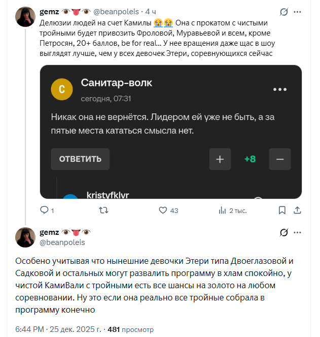Click the Grok icon on the top tweet
Screen dimensions: 320x337
[x=285, y=11]
